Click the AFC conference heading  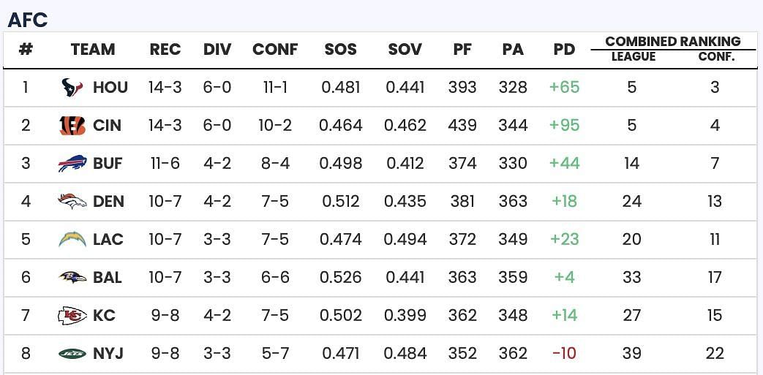(x=27, y=20)
